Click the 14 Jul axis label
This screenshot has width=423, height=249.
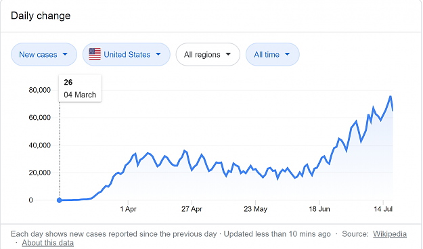click(383, 209)
